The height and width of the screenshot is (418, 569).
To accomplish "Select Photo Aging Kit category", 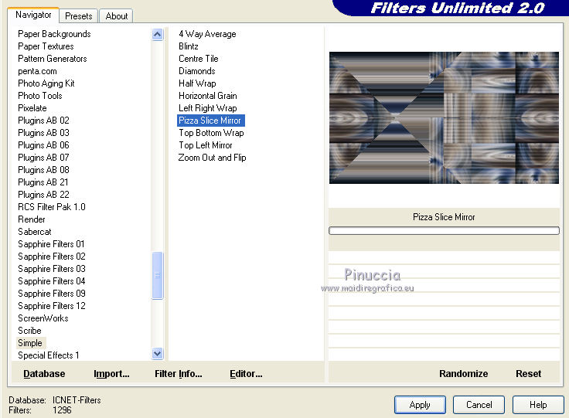I will pyautogui.click(x=46, y=83).
